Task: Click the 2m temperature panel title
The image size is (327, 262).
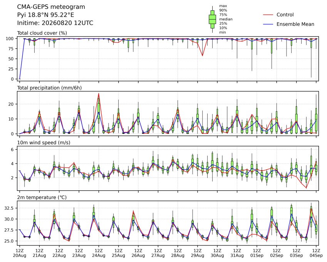Action: click(x=42, y=197)
